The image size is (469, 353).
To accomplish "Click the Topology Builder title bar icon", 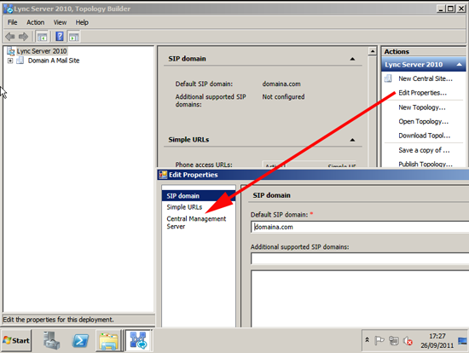I will point(8,9).
